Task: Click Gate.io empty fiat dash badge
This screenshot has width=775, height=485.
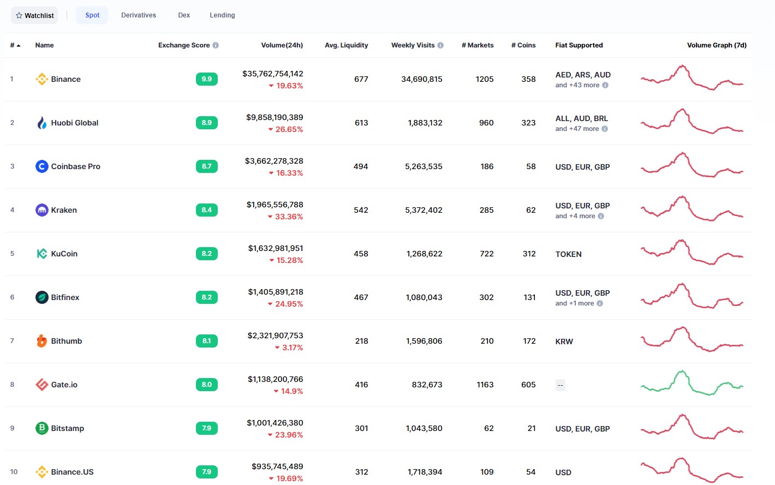Action: [561, 385]
